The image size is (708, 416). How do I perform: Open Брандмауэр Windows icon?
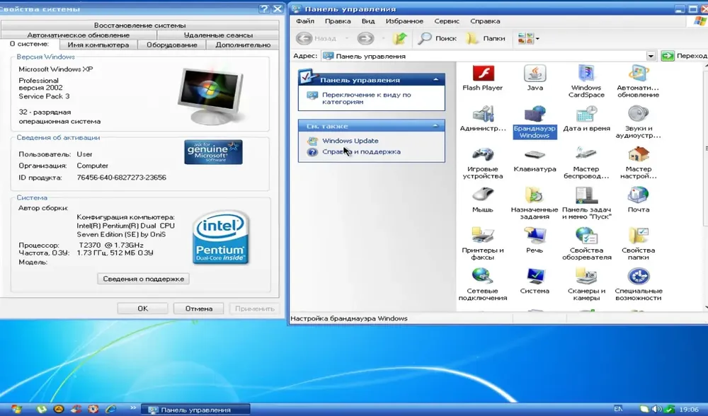pyautogui.click(x=535, y=122)
